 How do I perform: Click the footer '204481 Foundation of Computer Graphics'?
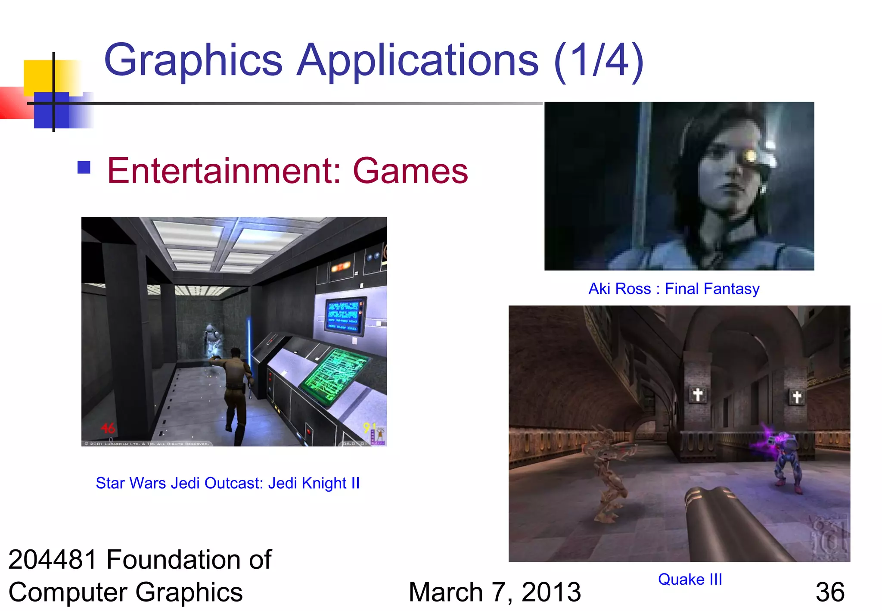point(140,576)
